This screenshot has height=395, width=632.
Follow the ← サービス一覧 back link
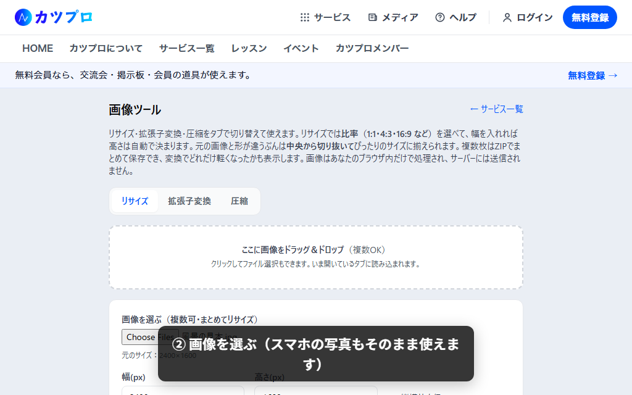click(496, 109)
